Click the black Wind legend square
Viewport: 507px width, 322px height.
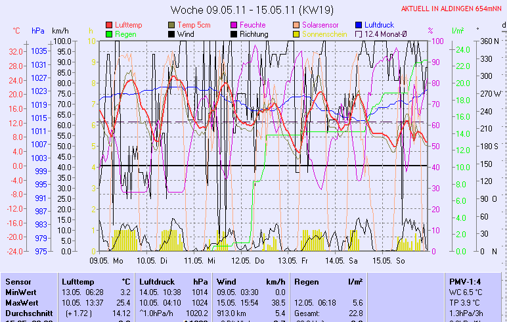[x=172, y=34]
